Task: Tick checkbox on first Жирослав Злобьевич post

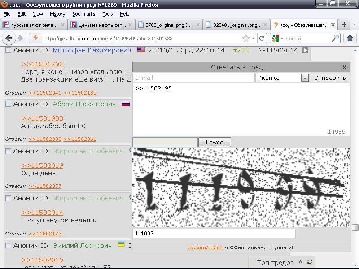Action: pos(8,151)
